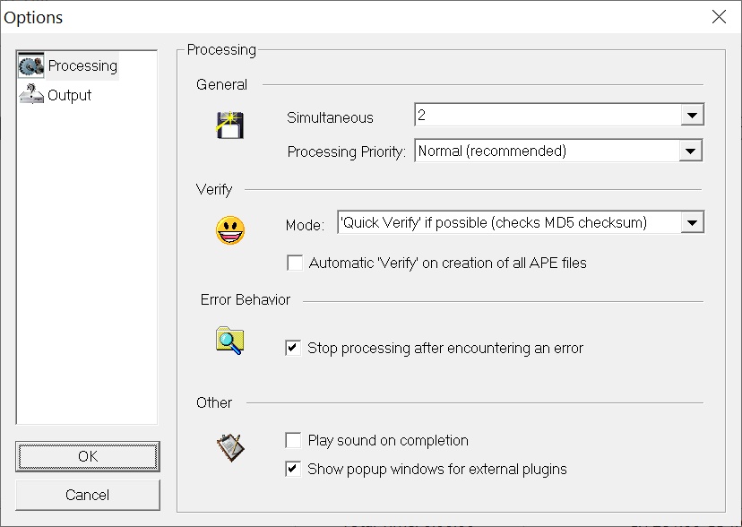Viewport: 742px width, 527px height.
Task: Uncheck Show popup windows for external plugins
Action: coord(293,469)
